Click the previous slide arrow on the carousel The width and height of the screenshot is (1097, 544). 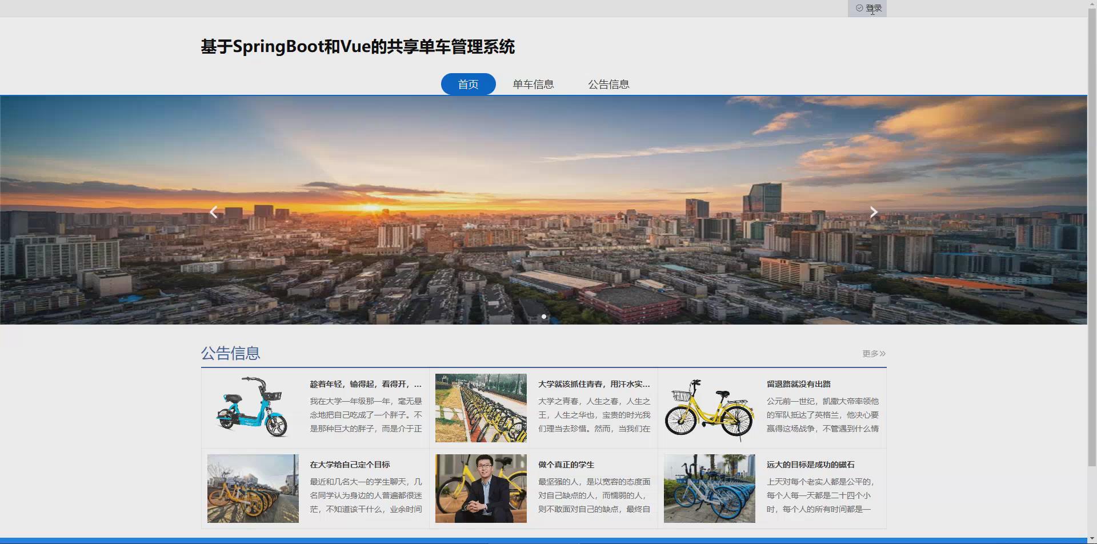click(213, 211)
